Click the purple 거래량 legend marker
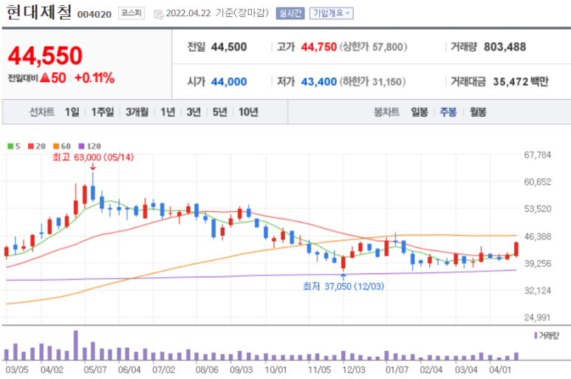 (536, 335)
